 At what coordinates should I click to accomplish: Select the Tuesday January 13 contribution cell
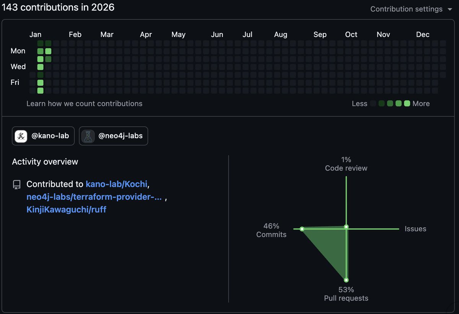pyautogui.click(x=48, y=59)
